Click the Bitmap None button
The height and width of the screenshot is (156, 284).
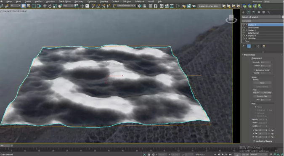click(262, 83)
